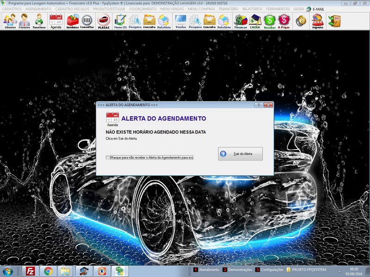Open the PLACAS red car icon
Image resolution: width=370 pixels, height=277 pixels.
click(104, 21)
